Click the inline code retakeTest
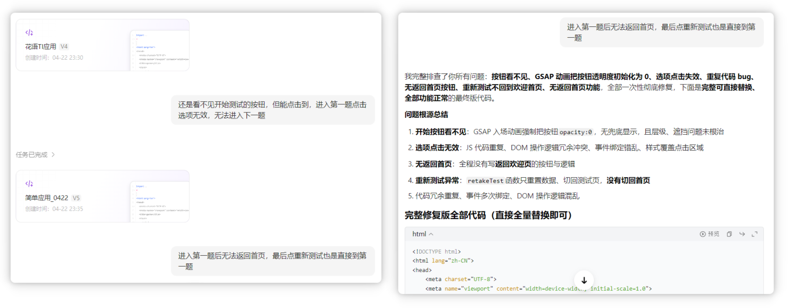Viewport: 788px width, 308px height. tap(485, 180)
